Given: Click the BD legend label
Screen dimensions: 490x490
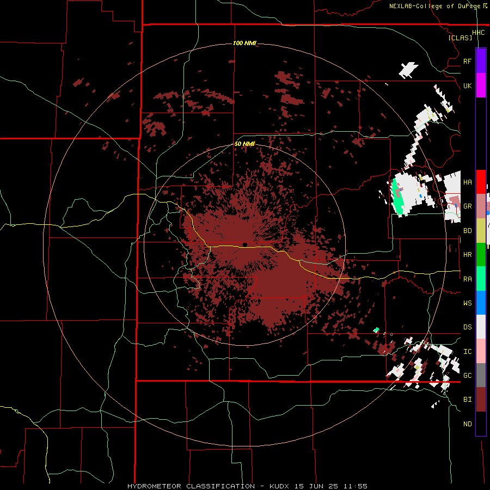Looking at the screenshot, I should point(467,231).
